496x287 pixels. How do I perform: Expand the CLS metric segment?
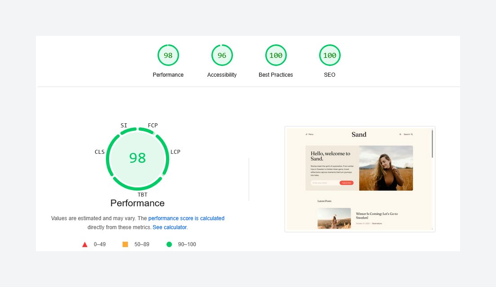tap(100, 152)
